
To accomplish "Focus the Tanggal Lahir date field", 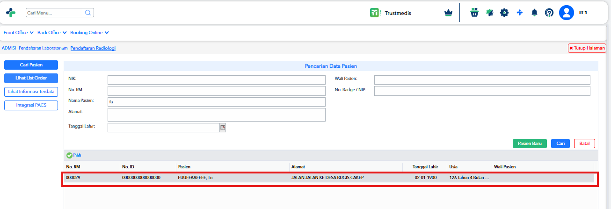I will 164,128.
